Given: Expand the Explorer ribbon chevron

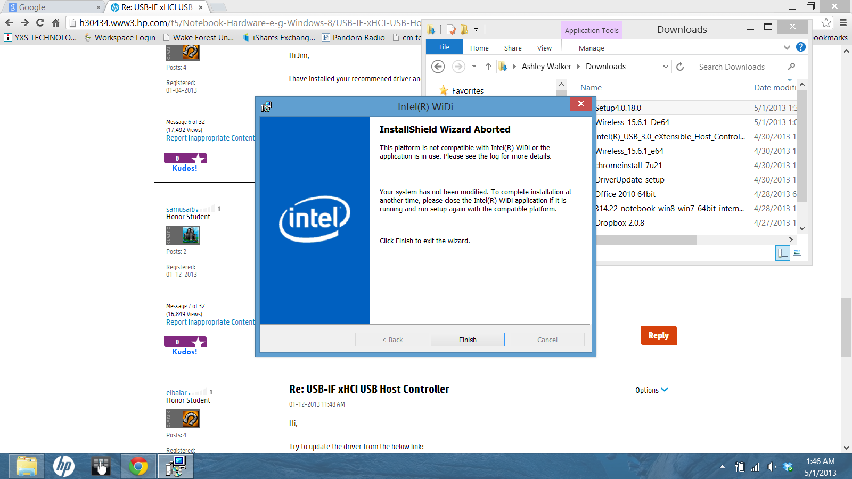Looking at the screenshot, I should pos(787,47).
